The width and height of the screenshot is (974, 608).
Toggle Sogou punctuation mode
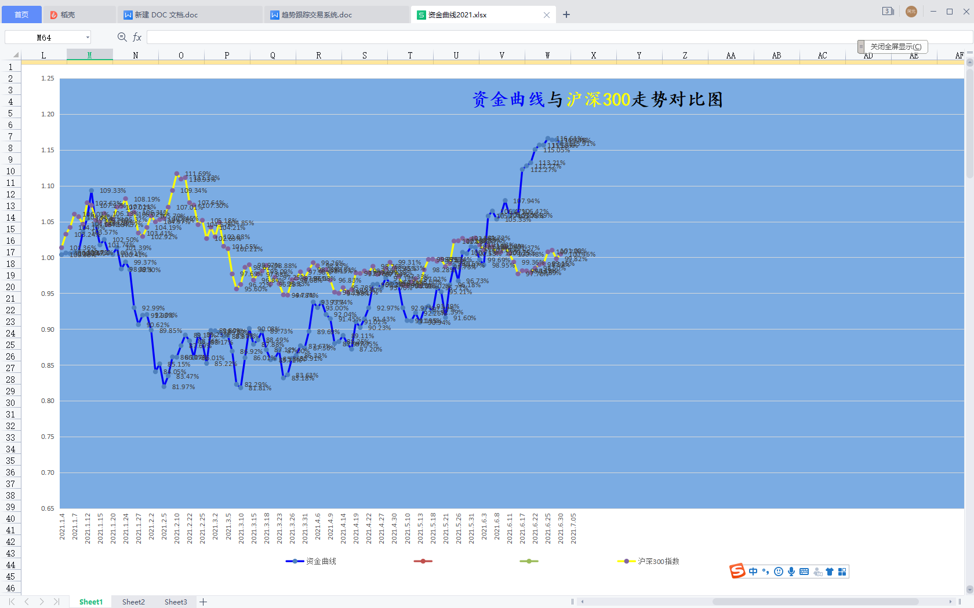[x=766, y=572]
